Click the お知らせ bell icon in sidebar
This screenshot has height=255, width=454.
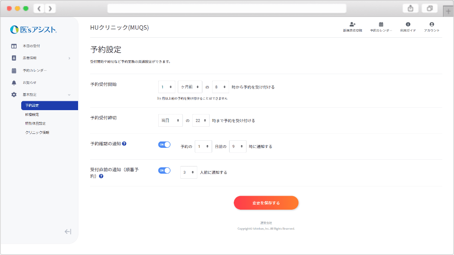pyautogui.click(x=14, y=83)
